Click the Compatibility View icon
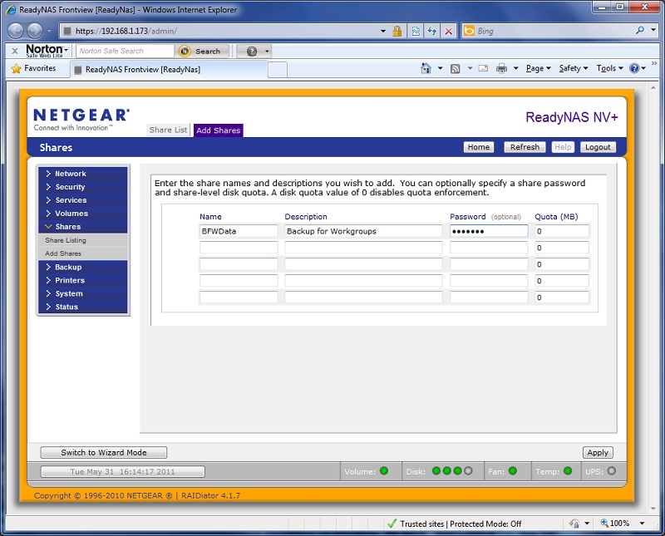Viewport: 665px width, 536px height. click(x=416, y=31)
